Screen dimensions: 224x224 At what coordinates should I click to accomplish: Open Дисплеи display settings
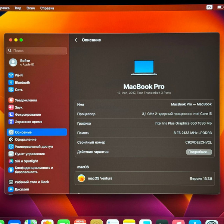tap(19, 189)
